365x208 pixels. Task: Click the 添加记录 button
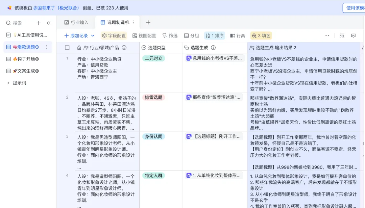coord(76,35)
